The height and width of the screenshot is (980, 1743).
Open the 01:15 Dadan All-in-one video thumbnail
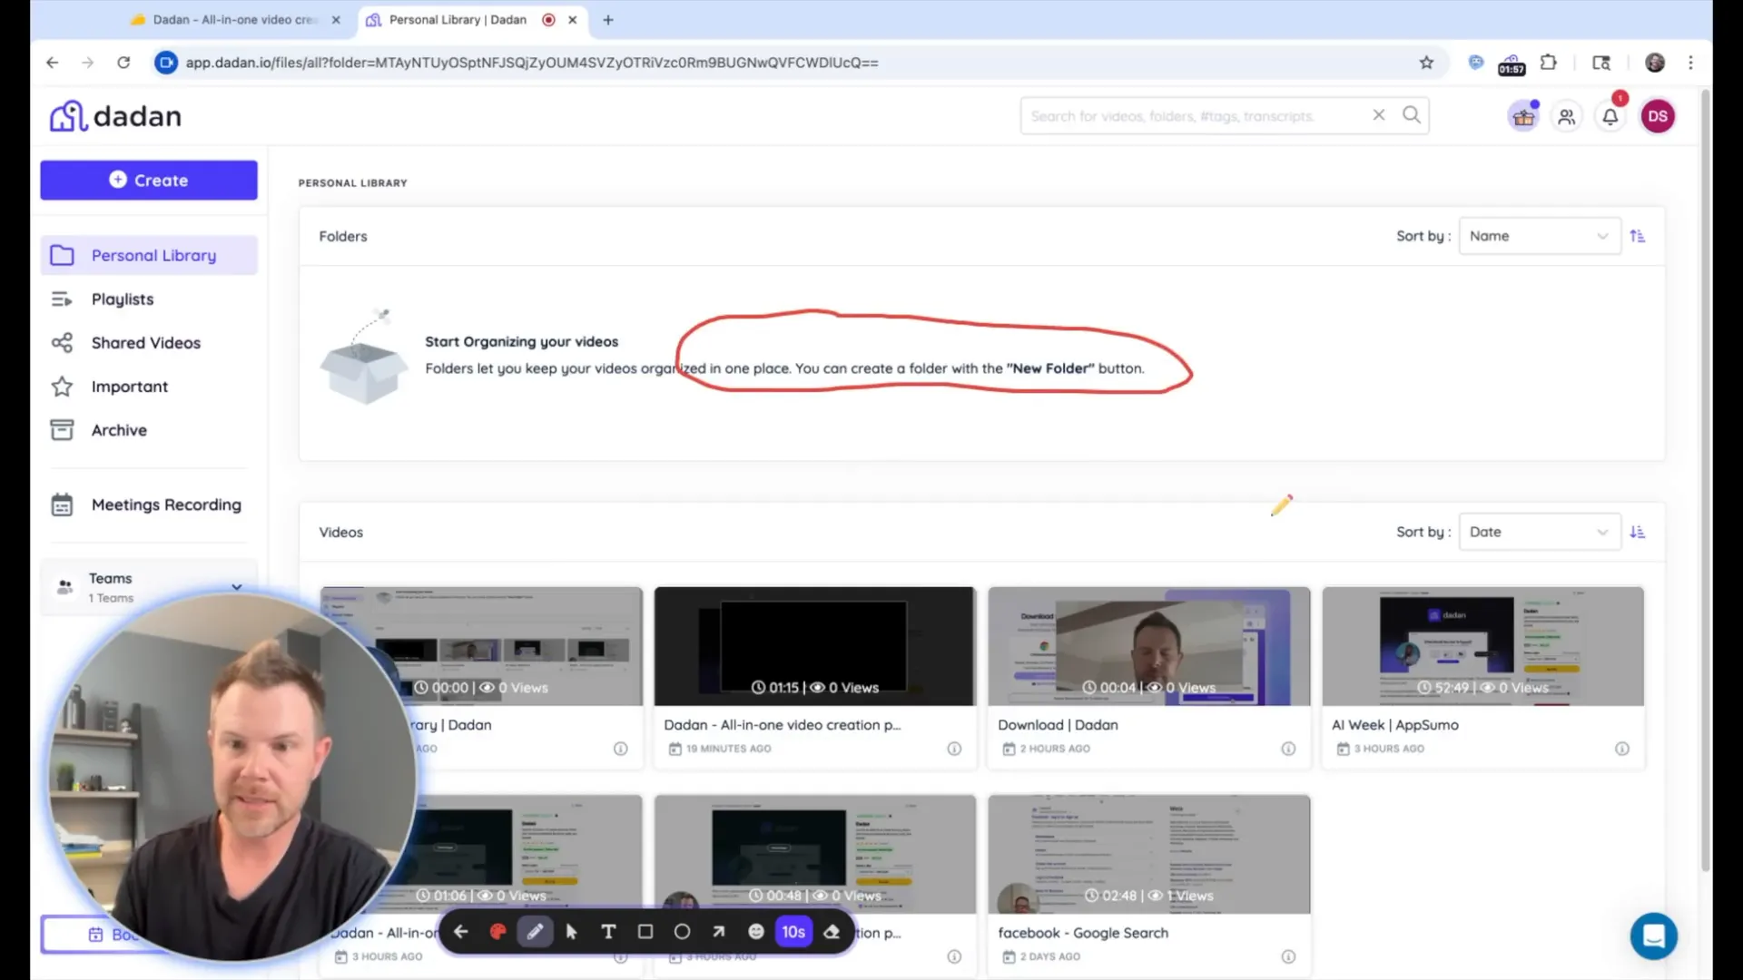coord(815,646)
